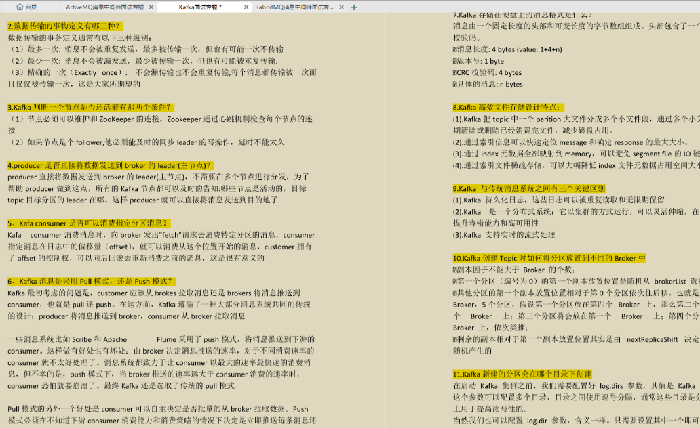
Task: Close the RabbitMQ tab
Action: click(x=341, y=7)
